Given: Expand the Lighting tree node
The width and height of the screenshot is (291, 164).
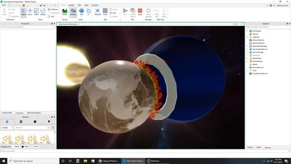Looking at the screenshot, I should [247, 37].
